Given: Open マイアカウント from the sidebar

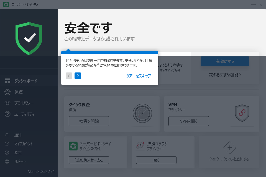Looking at the screenshot, I should click(x=24, y=144).
